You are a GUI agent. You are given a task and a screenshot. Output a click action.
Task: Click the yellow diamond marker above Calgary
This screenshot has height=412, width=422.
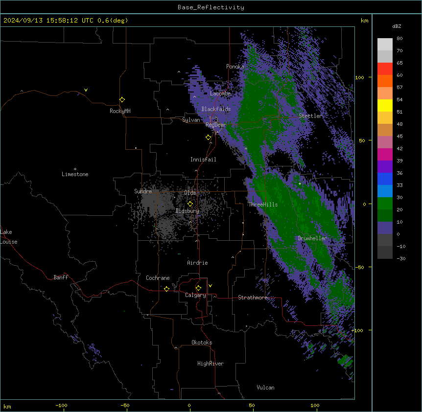198,288
